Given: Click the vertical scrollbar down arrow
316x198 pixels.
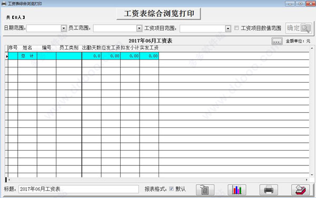Looking at the screenshot, I should (312, 175).
